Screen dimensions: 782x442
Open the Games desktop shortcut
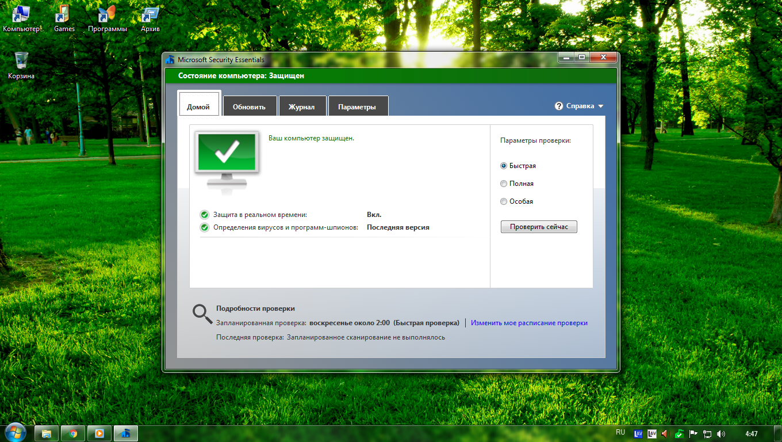(64, 19)
